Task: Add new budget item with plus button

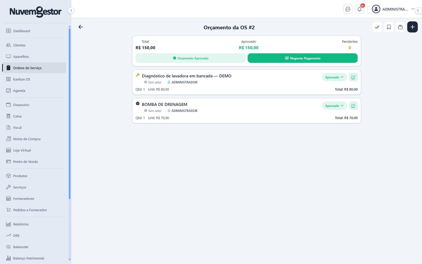Action: [413, 27]
